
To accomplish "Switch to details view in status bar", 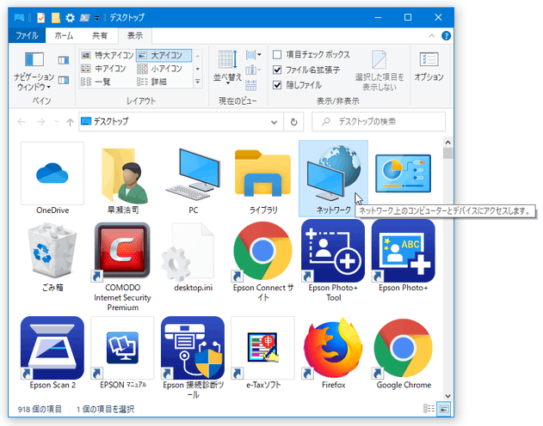I will pos(429,409).
